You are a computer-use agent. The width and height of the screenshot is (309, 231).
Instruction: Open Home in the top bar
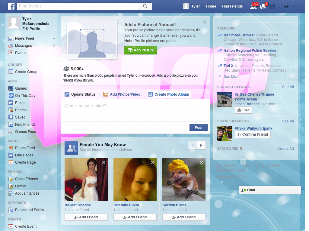(x=211, y=6)
